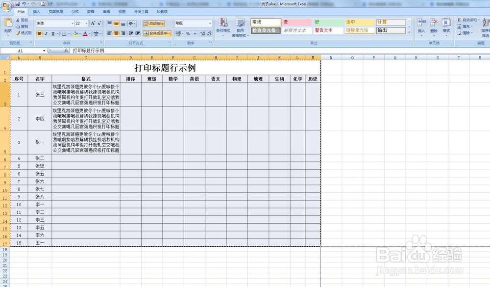Open the Office Button menu
Screen dimensions: 490x287
[6, 6]
